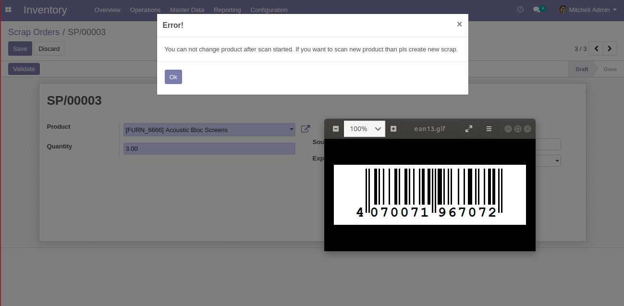Validate the scrap order

[x=24, y=69]
